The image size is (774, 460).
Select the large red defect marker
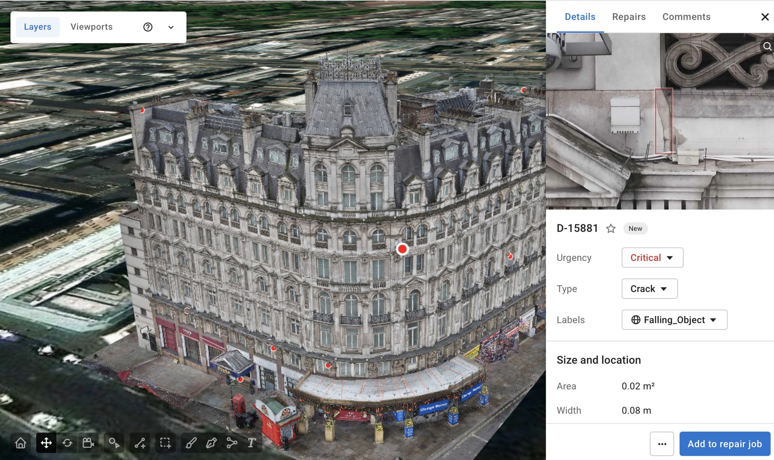click(x=402, y=249)
